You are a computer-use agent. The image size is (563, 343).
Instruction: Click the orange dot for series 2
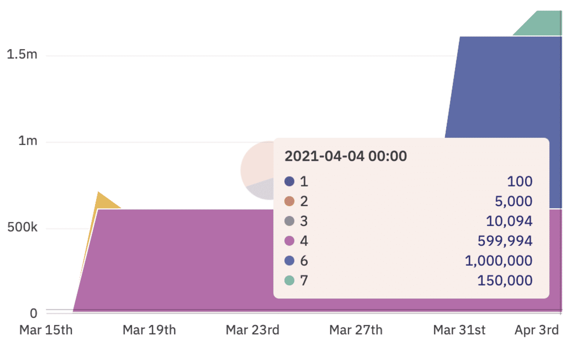[x=289, y=201]
